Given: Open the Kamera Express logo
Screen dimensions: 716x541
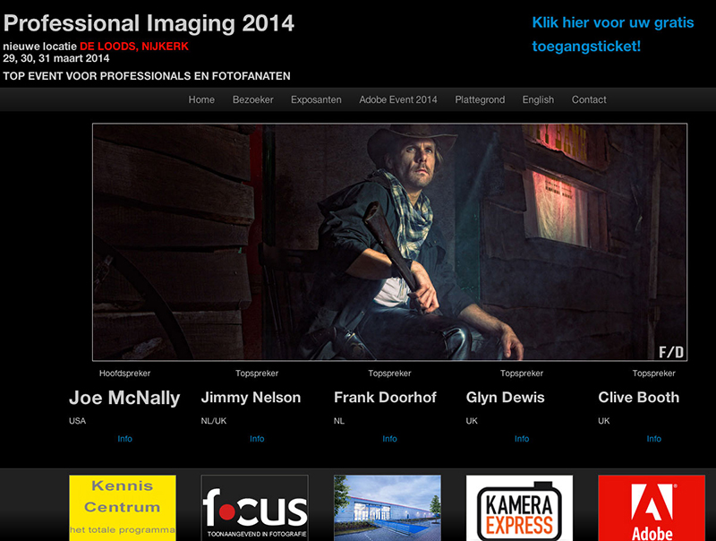Looking at the screenshot, I should (x=519, y=508).
